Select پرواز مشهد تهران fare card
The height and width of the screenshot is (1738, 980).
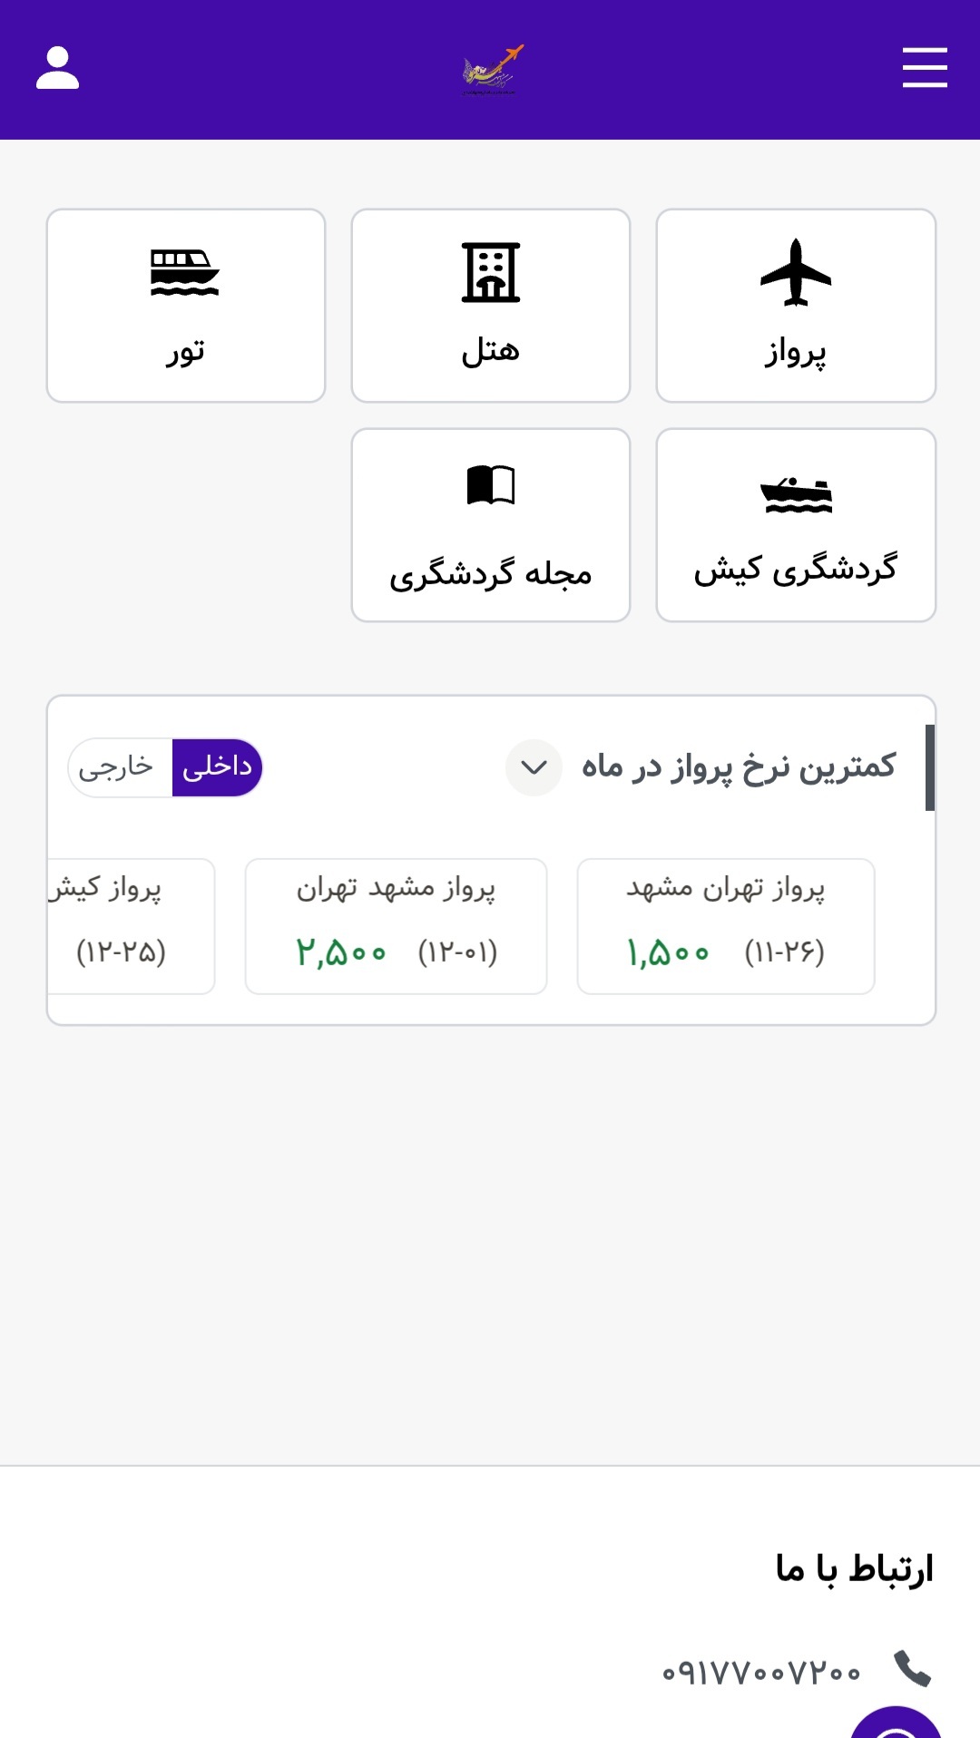coord(396,926)
